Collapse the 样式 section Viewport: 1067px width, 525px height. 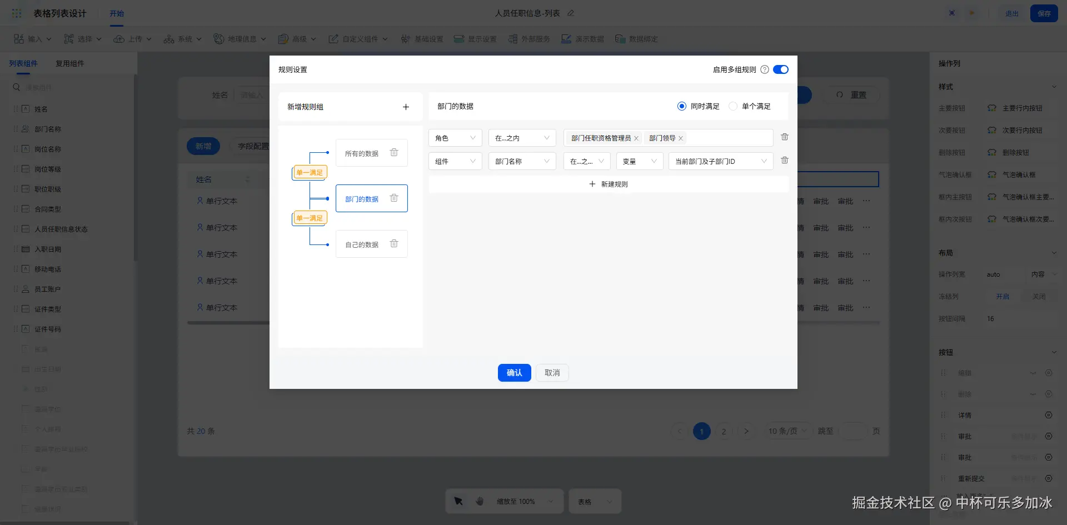point(1054,87)
